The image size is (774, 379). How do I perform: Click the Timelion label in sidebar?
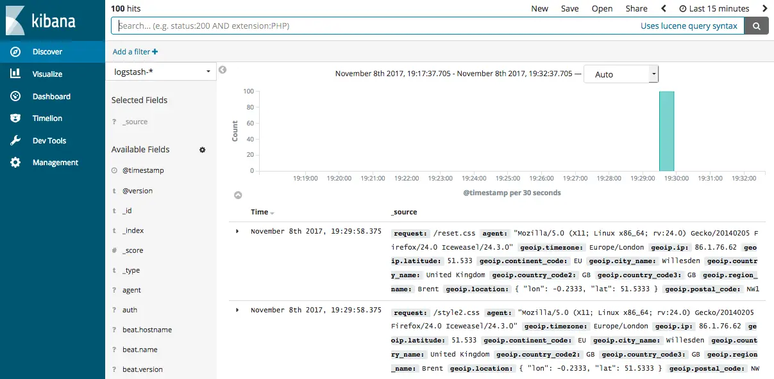[x=47, y=118]
